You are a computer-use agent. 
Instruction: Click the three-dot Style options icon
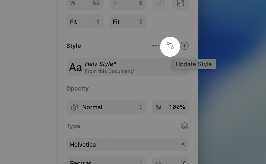pyautogui.click(x=156, y=46)
